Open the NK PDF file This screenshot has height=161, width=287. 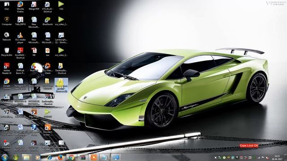pos(34,52)
